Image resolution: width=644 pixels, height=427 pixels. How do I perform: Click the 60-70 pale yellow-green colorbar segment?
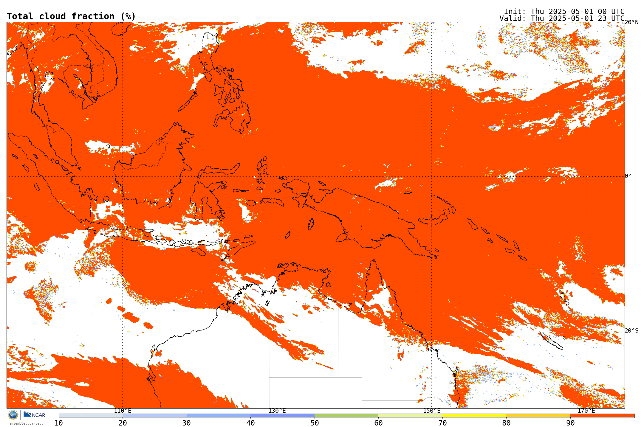pyautogui.click(x=410, y=415)
